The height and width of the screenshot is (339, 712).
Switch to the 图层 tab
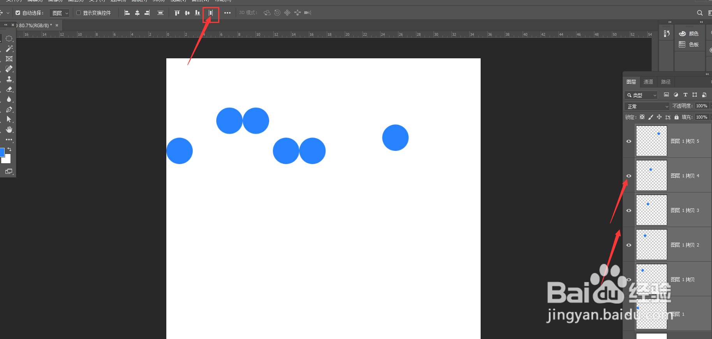tap(631, 82)
